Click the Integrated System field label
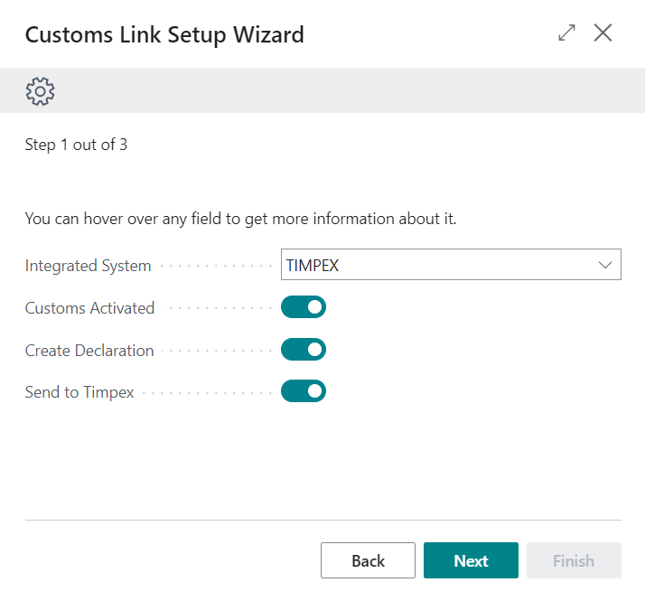Viewport: 645px width, 601px height. 88,266
